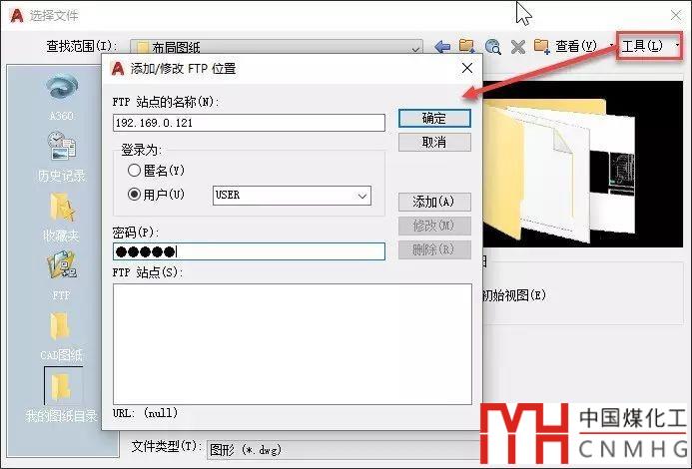Open the 工具(L) tools menu
The height and width of the screenshot is (469, 692).
point(649,46)
